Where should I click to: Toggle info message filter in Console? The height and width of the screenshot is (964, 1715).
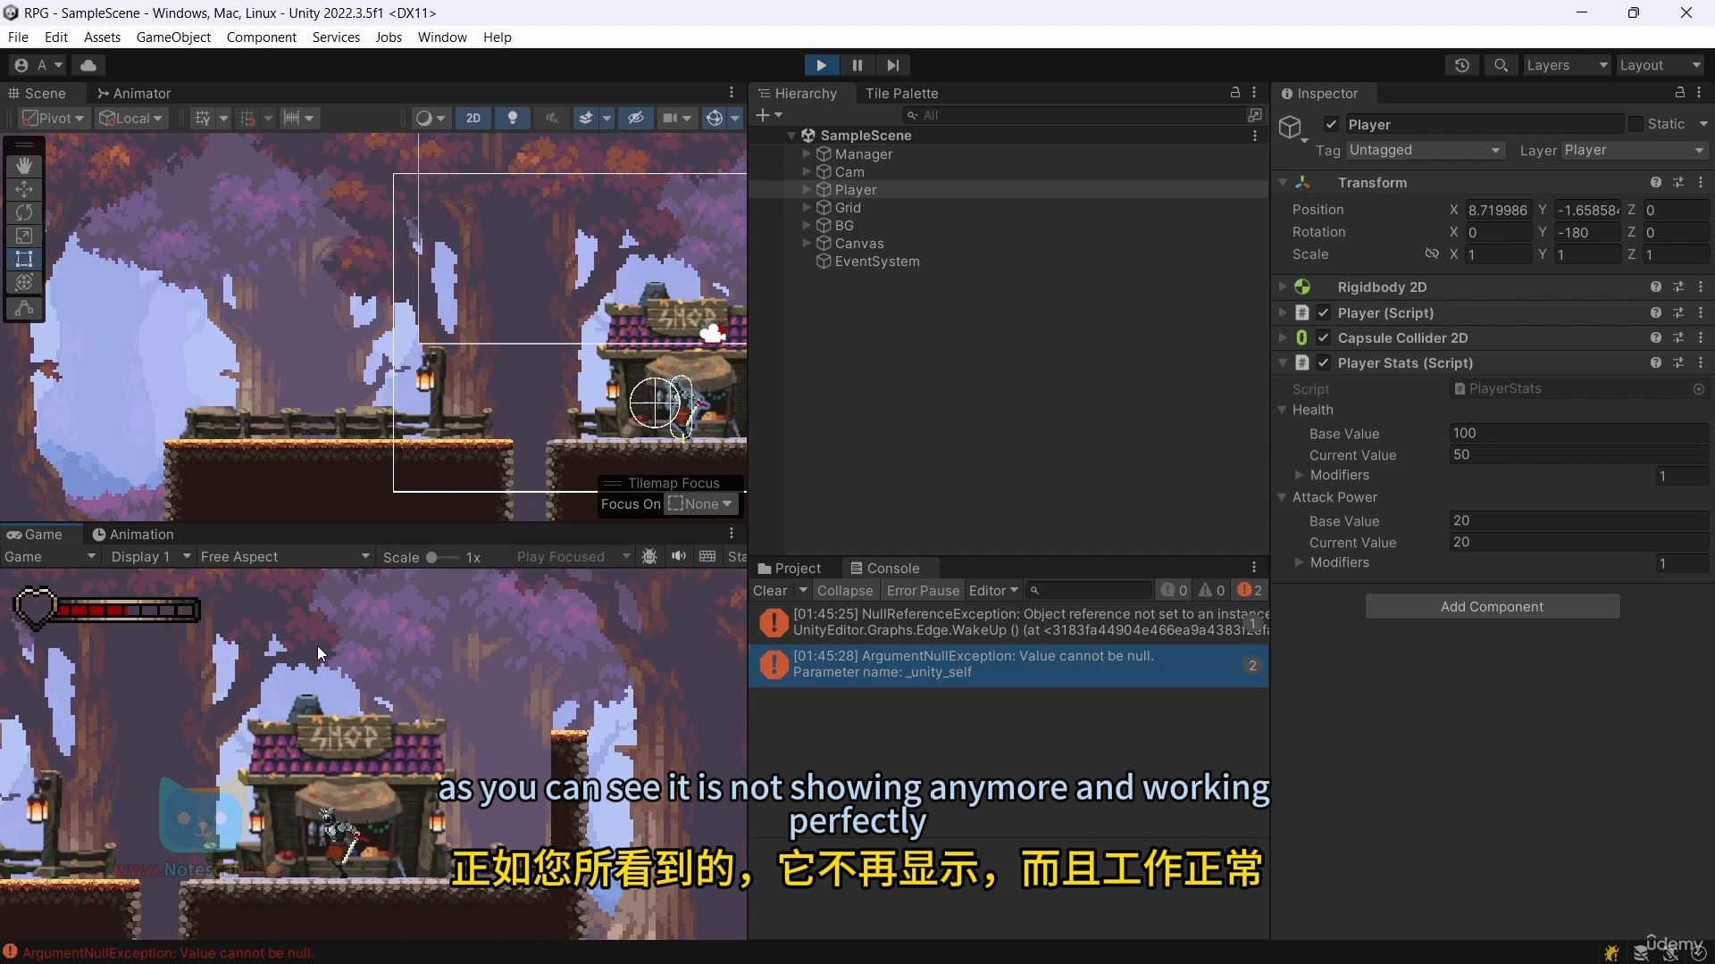(x=1174, y=590)
